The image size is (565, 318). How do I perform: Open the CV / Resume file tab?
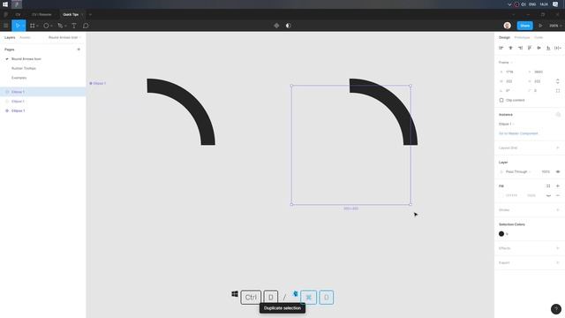(41, 14)
